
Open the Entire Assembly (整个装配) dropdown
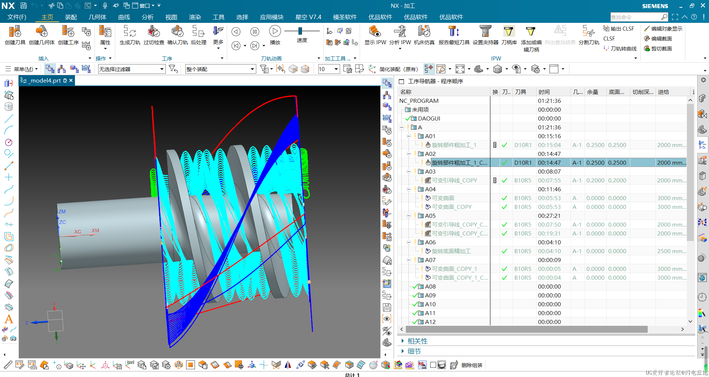coord(220,69)
